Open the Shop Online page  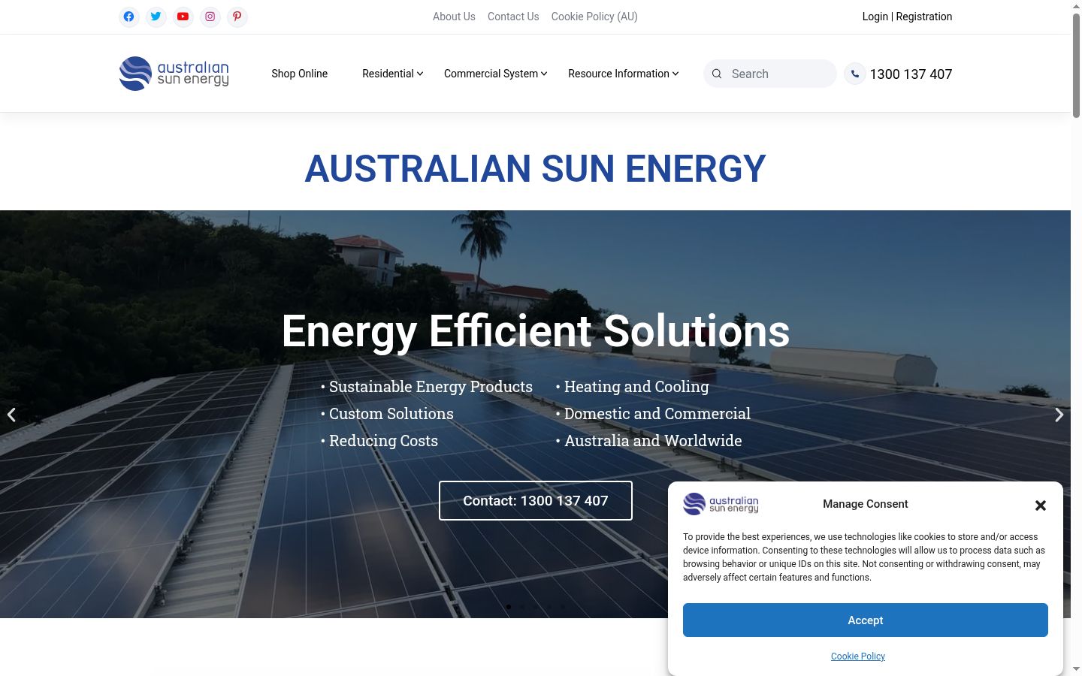(300, 74)
